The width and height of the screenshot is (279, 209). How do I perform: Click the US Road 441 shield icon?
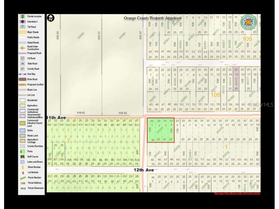(x=23, y=58)
